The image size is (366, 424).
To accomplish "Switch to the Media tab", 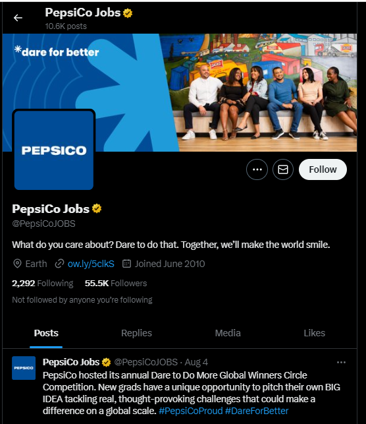I will (228, 333).
